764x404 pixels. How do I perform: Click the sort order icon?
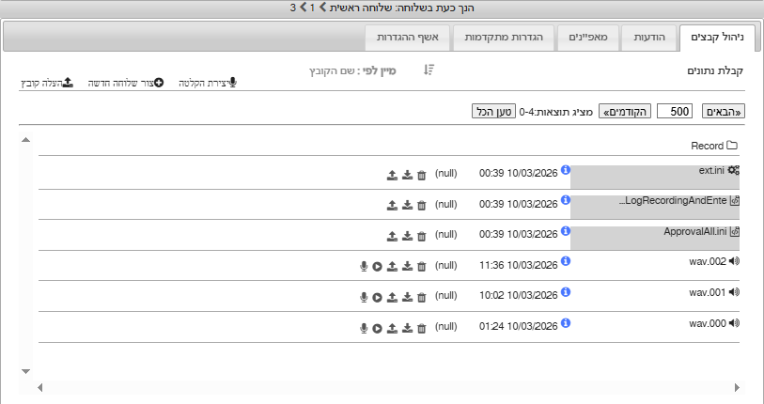(x=429, y=70)
